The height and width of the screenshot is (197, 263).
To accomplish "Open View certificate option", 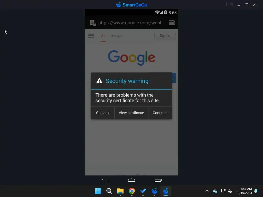I will 131,113.
